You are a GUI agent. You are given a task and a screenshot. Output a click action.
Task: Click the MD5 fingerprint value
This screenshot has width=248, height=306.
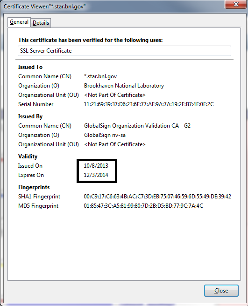point(143,206)
